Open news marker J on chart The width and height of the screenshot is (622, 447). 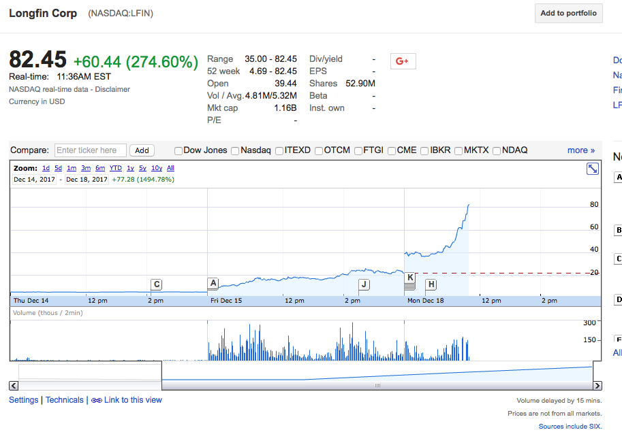pyautogui.click(x=364, y=284)
